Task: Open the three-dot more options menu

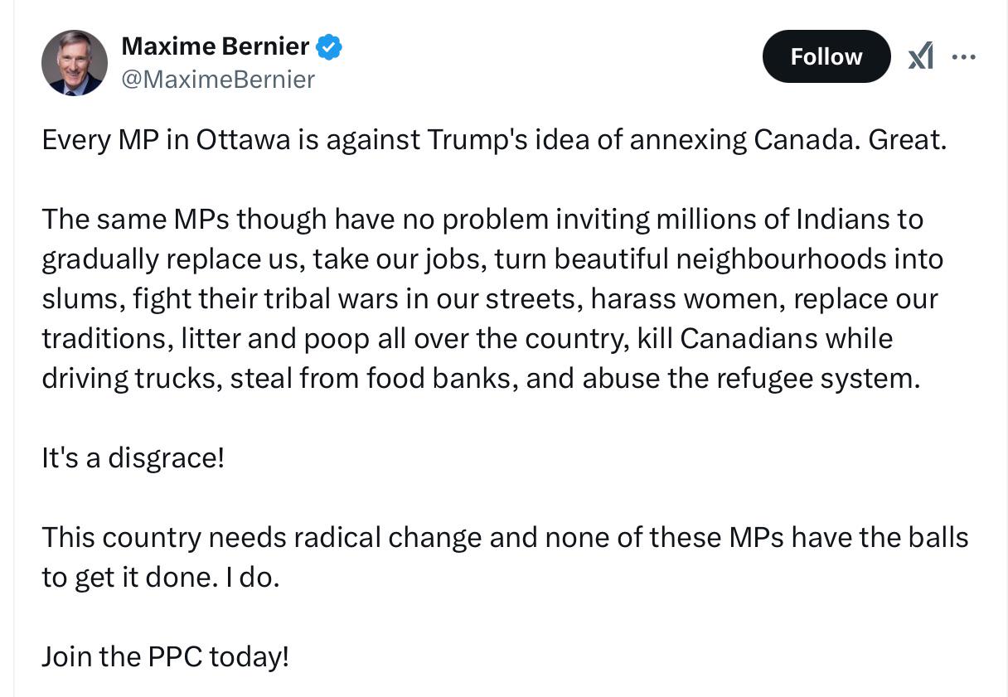Action: pos(964,56)
